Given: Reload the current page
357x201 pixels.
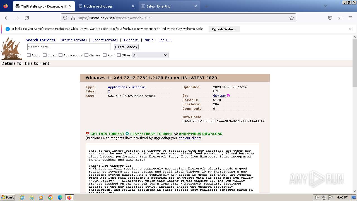Looking at the screenshot, I should pos(27,18).
